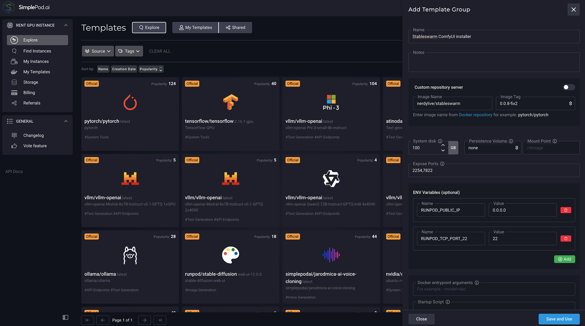The width and height of the screenshot is (585, 326).
Task: Click the Startup Script info icon
Action: click(448, 302)
